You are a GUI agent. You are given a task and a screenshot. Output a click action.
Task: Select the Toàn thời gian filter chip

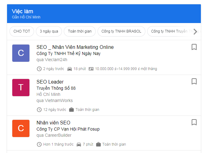coord(80,31)
